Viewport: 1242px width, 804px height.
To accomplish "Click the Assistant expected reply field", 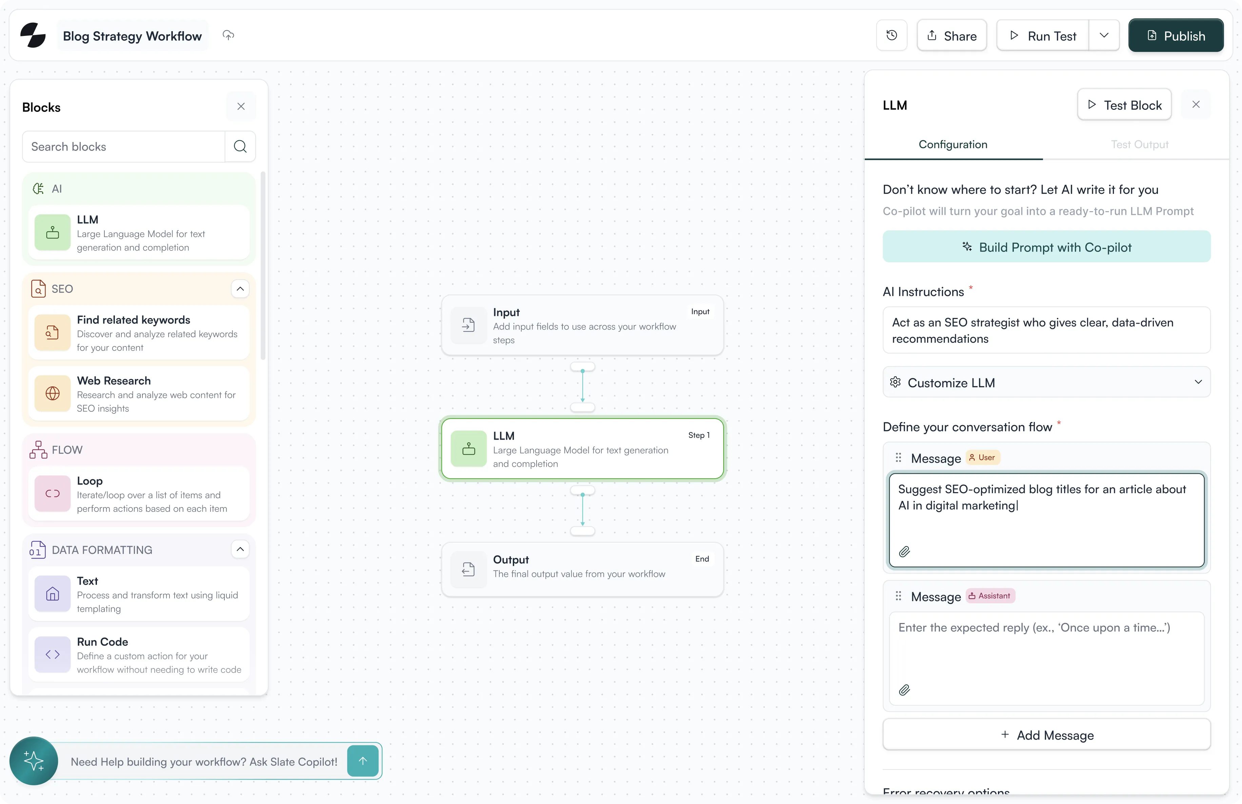I will click(x=1046, y=659).
